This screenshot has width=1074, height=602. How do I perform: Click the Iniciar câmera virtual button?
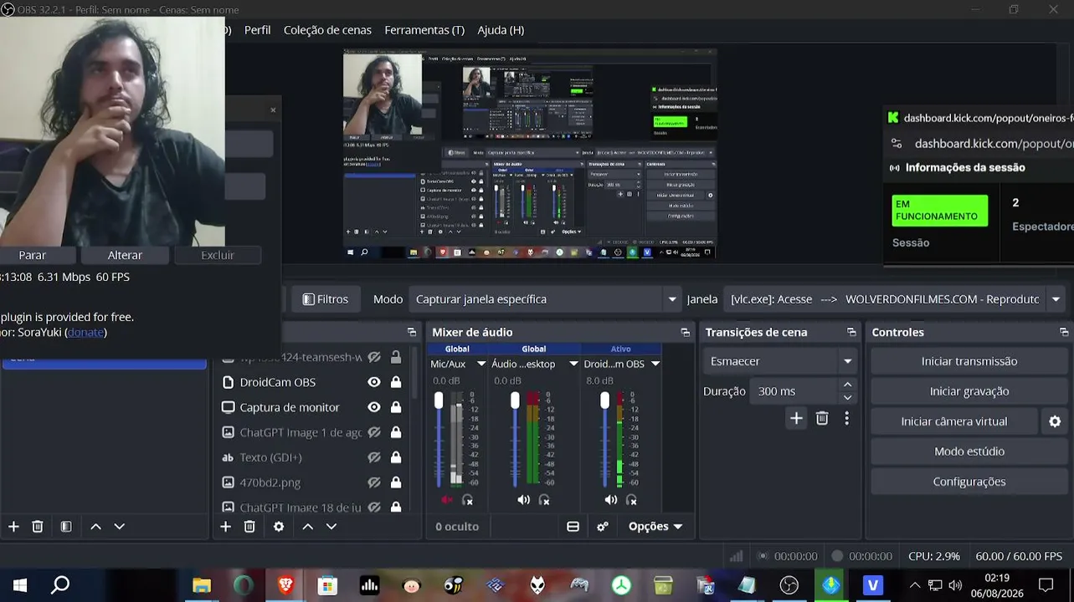pos(954,421)
